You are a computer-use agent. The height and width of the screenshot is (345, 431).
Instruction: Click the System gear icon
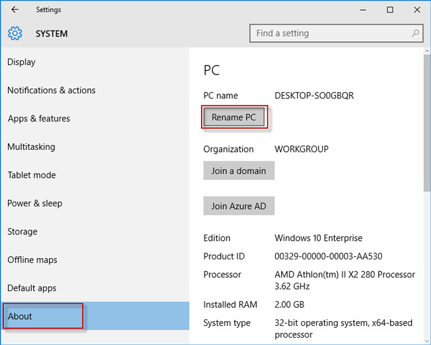tap(15, 33)
